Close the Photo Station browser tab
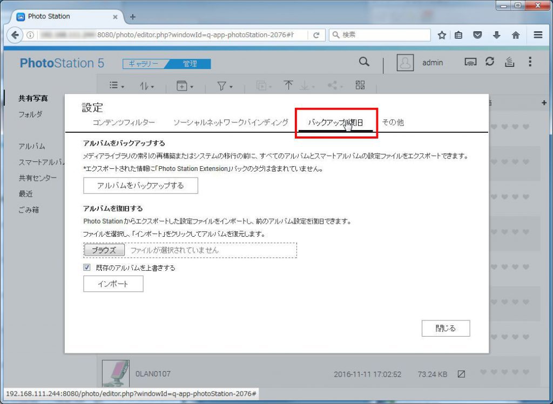Image resolution: width=553 pixels, height=404 pixels. [115, 17]
